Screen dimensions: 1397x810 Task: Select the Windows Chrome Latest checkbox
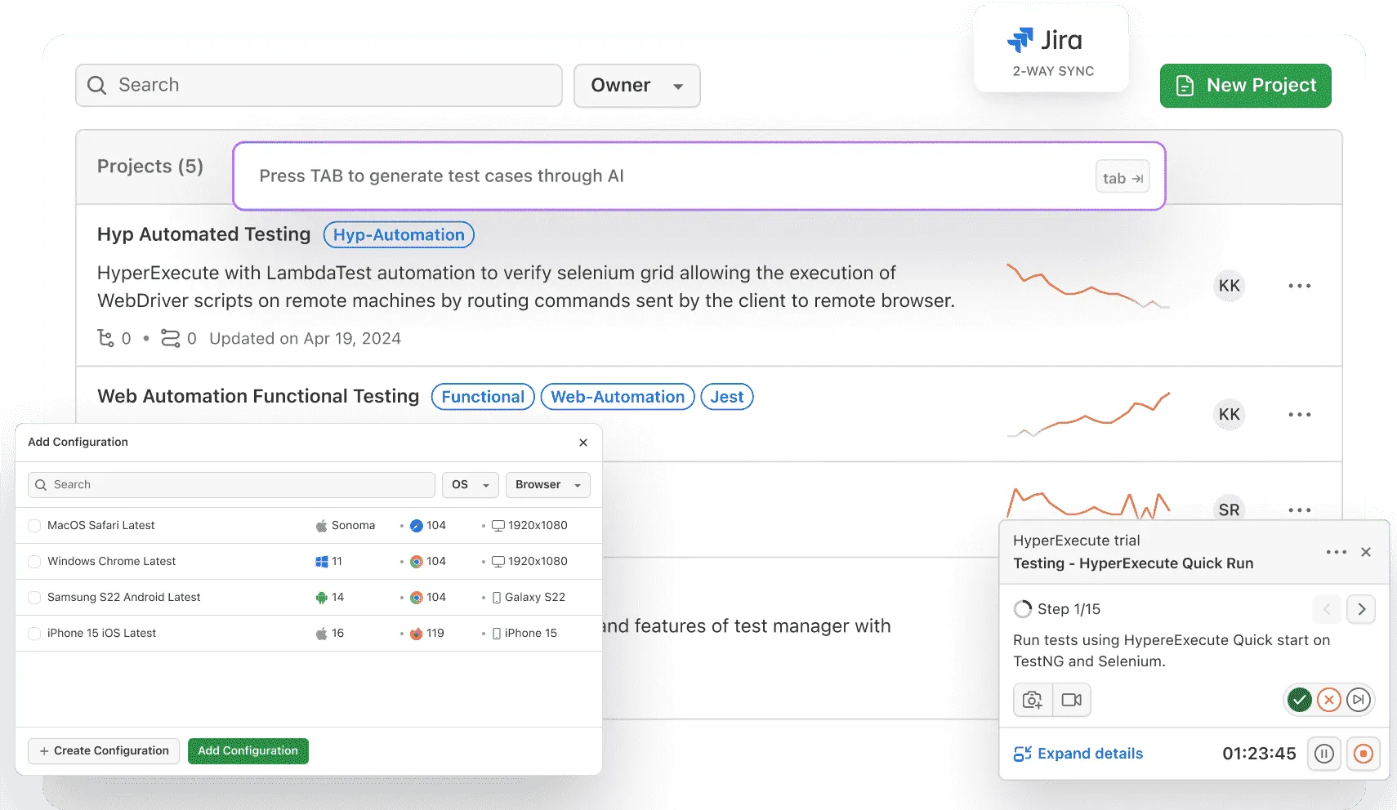click(x=34, y=562)
